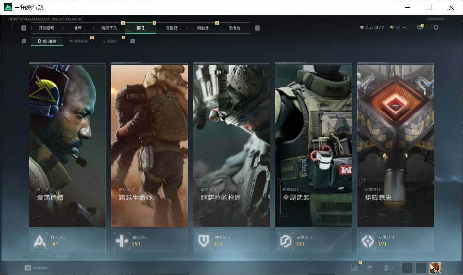Click the 后勤部门 LV.1 label
The image size is (463, 275).
click(x=300, y=244)
